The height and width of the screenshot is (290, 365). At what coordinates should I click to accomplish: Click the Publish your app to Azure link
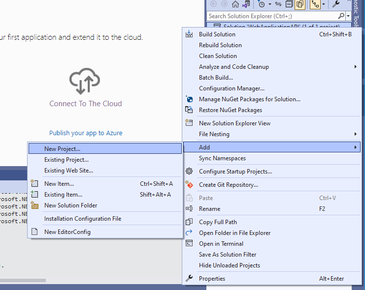pyautogui.click(x=86, y=133)
